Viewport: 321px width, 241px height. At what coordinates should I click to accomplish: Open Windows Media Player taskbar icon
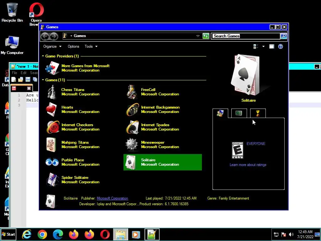[x=135, y=234]
